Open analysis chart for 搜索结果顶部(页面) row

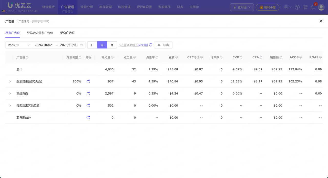click(x=88, y=81)
